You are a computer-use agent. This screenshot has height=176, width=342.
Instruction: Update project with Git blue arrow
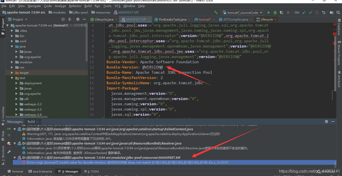point(304,12)
